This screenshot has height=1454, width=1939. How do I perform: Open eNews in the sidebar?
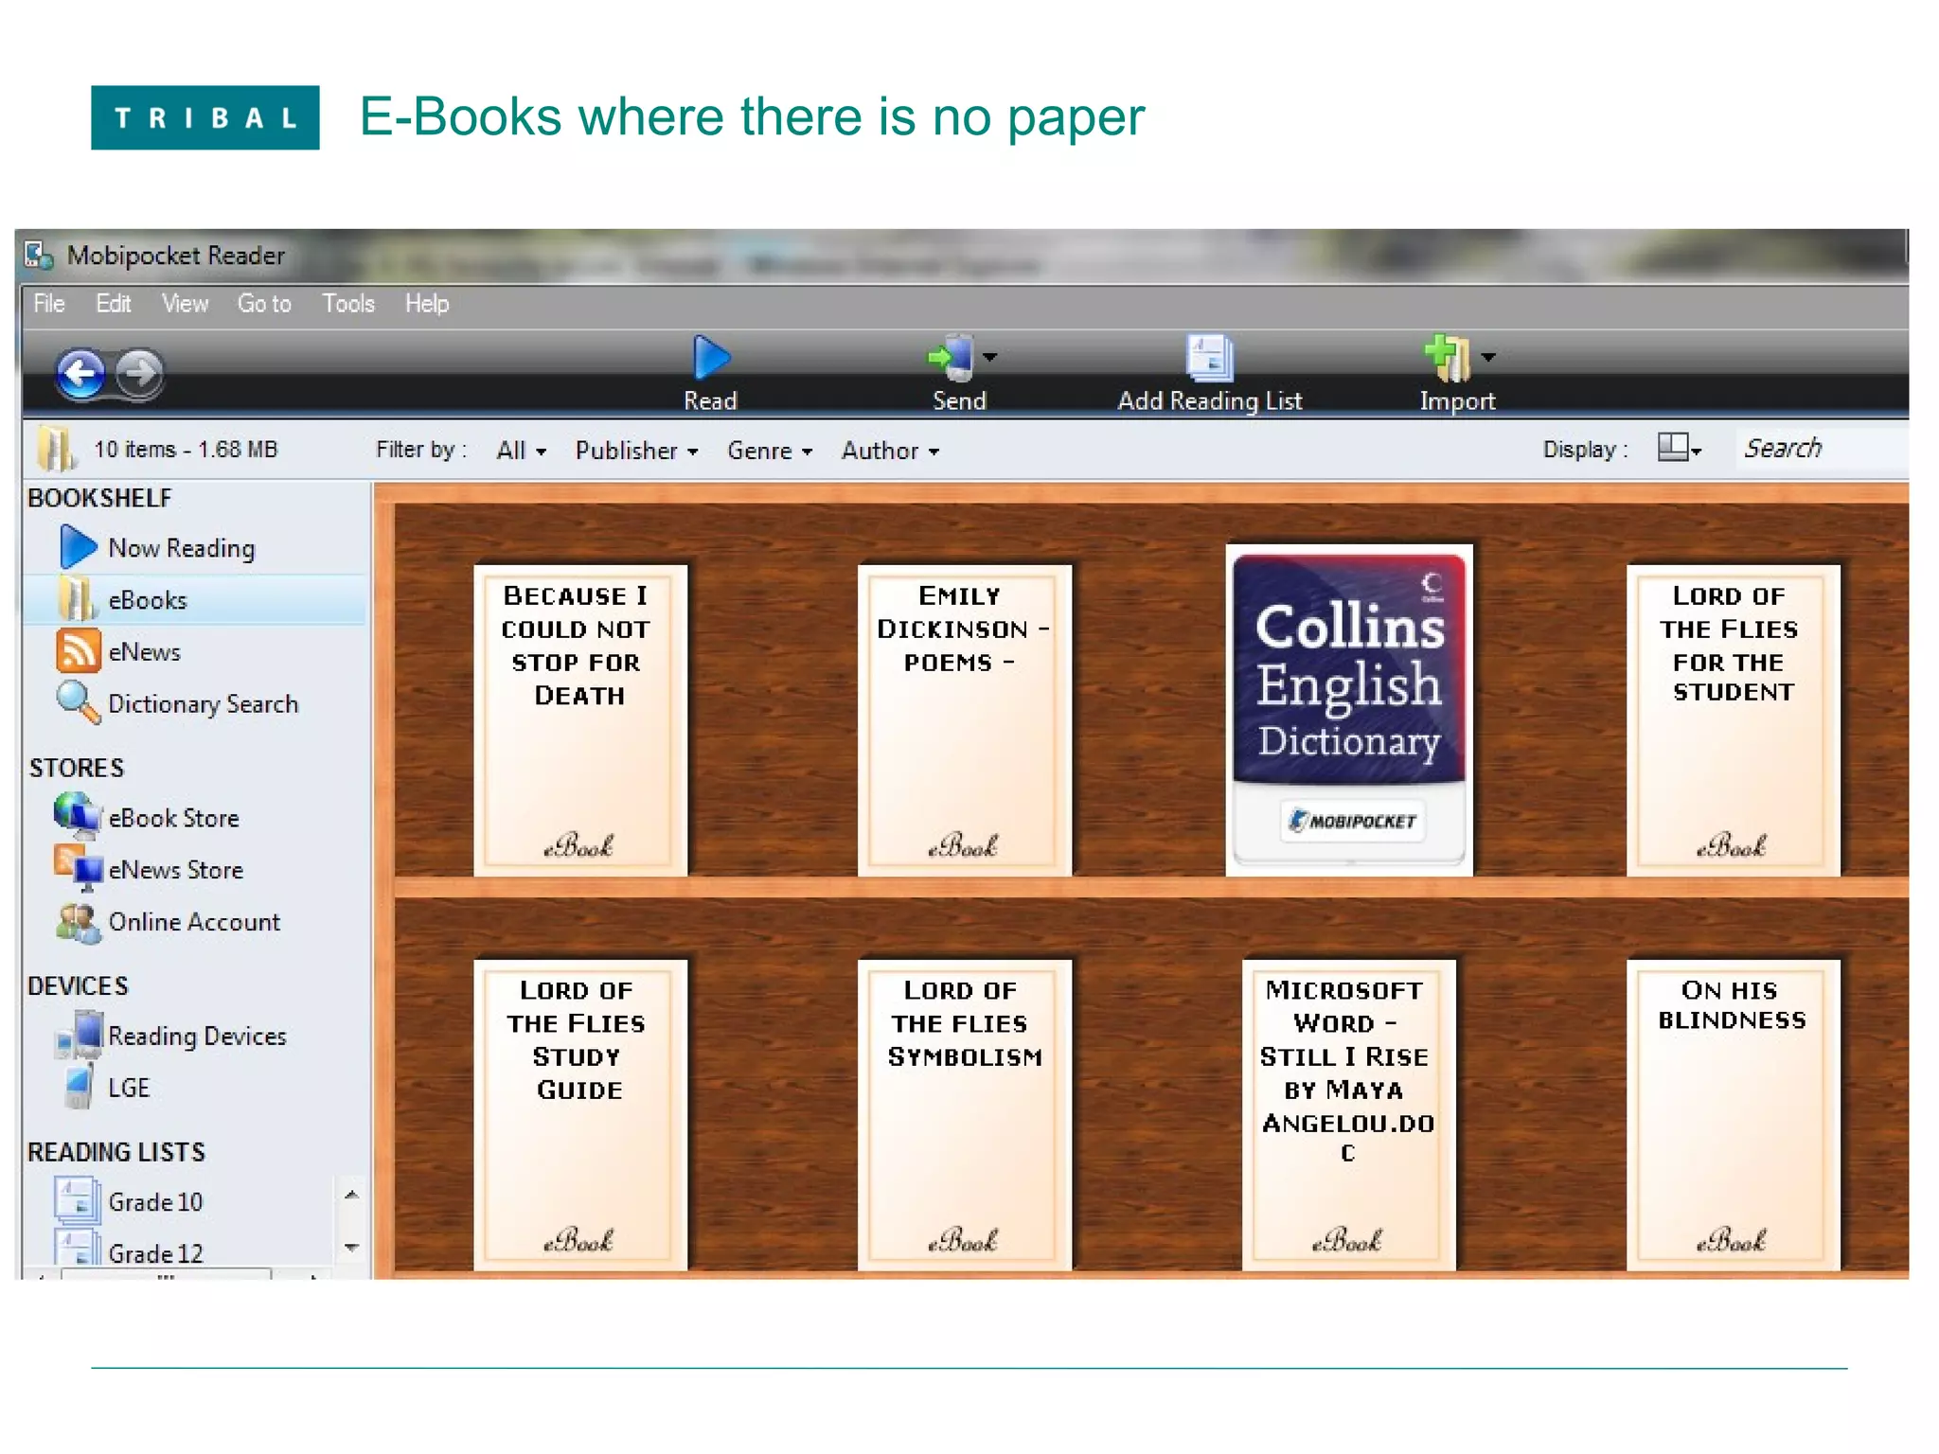point(145,652)
